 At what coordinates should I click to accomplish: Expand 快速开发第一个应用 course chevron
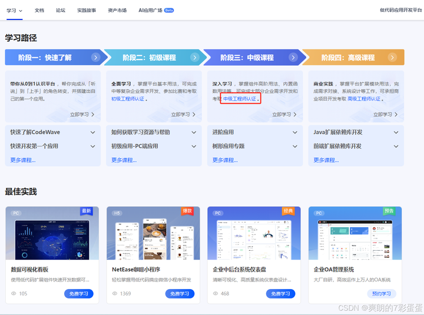[93, 147]
